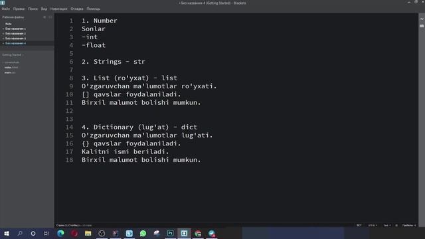Expand the screenshots folder in tree
The image size is (425, 239).
click(11, 62)
